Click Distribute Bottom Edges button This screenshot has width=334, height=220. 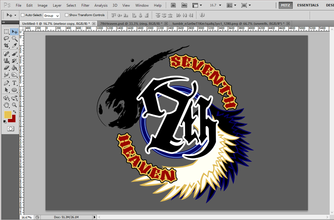[170, 15]
